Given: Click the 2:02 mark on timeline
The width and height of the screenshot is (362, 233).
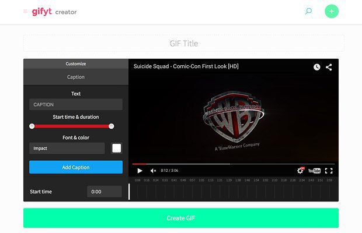Looking at the screenshot, I should (x=266, y=180).
